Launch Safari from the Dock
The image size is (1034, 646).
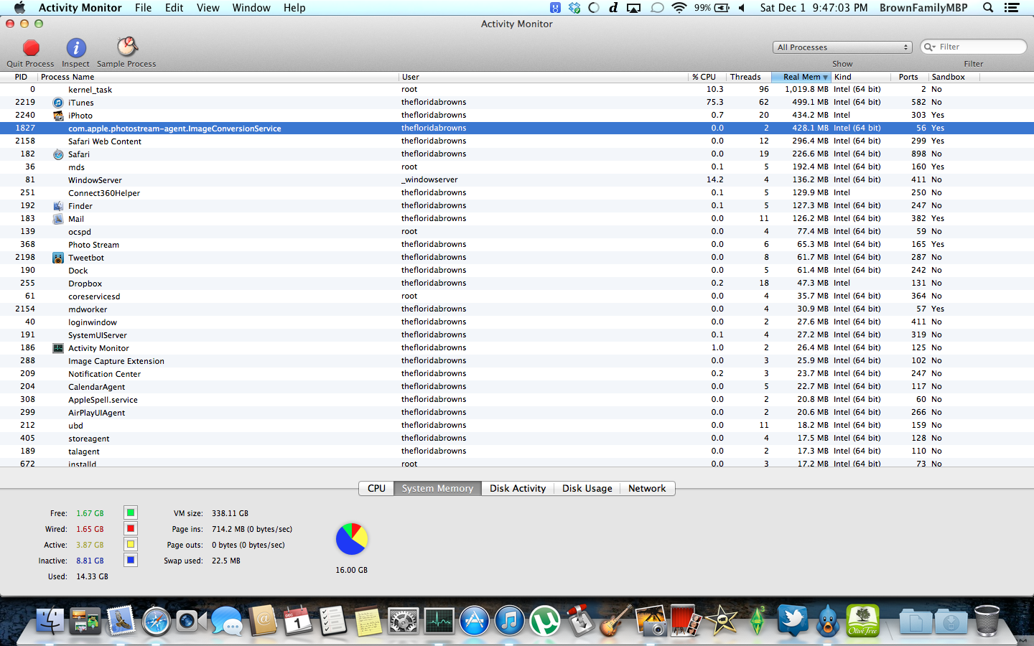[x=156, y=621]
